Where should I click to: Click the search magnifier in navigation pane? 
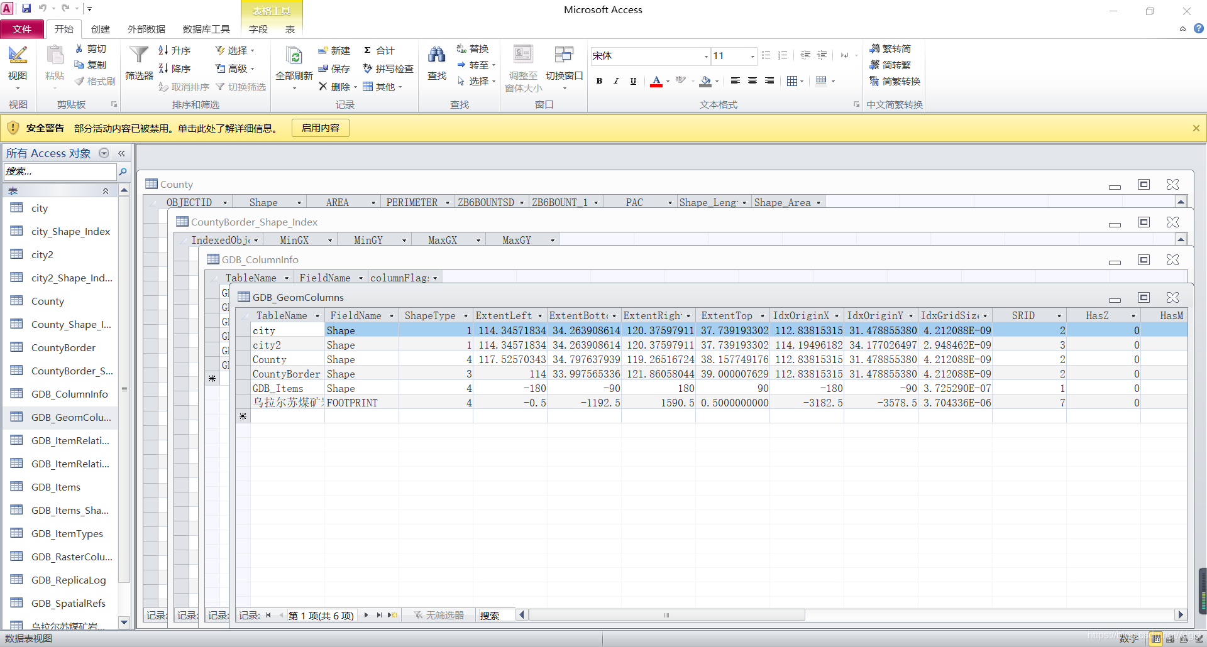coord(123,171)
